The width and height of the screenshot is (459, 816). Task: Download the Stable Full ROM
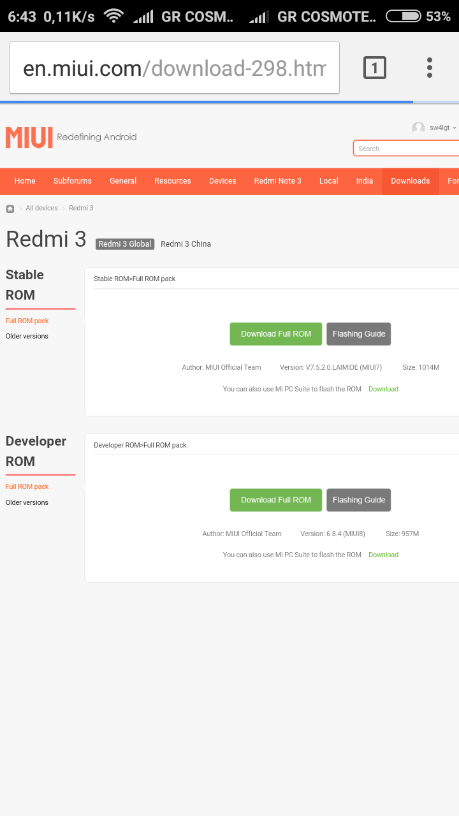(276, 334)
